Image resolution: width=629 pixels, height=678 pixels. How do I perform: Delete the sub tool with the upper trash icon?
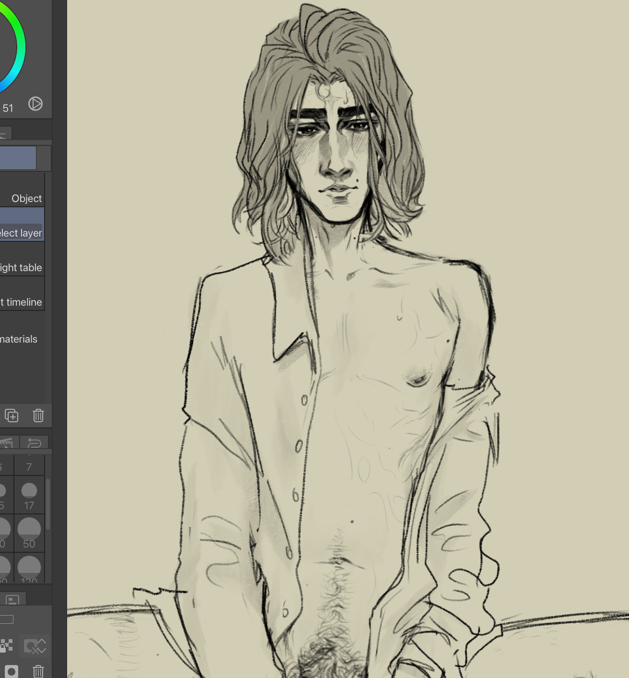(x=38, y=416)
